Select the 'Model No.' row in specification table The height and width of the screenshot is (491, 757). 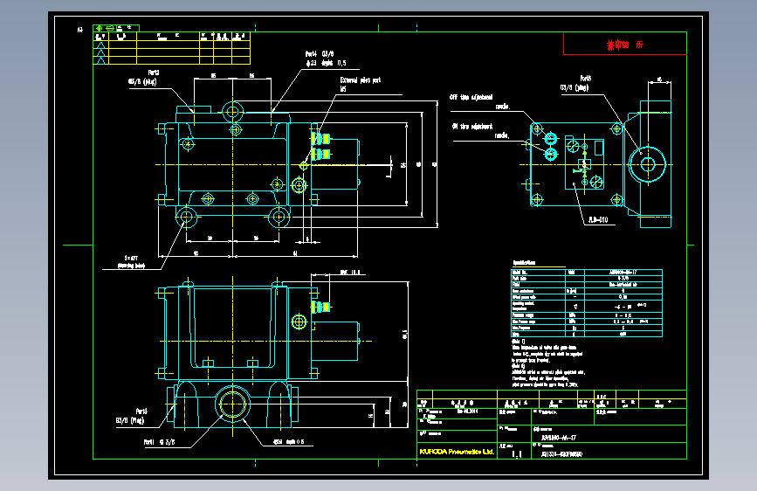[587, 272]
